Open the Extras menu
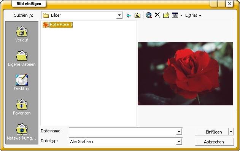The height and width of the screenshot is (151, 240). tap(193, 16)
